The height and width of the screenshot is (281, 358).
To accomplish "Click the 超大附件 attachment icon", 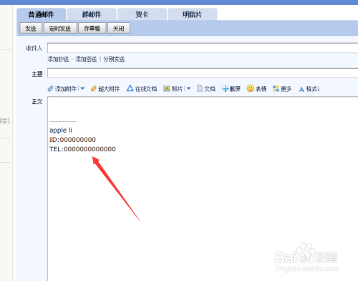I will [x=94, y=89].
